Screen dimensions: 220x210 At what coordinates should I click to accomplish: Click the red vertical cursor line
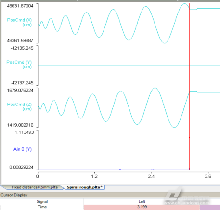[189, 87]
